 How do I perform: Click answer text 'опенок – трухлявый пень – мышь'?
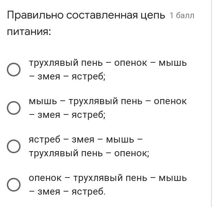(108, 179)
